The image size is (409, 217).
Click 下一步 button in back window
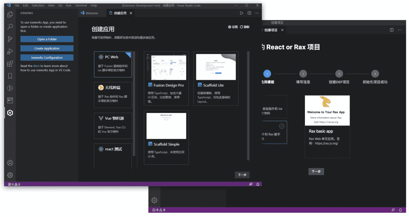click(x=316, y=171)
